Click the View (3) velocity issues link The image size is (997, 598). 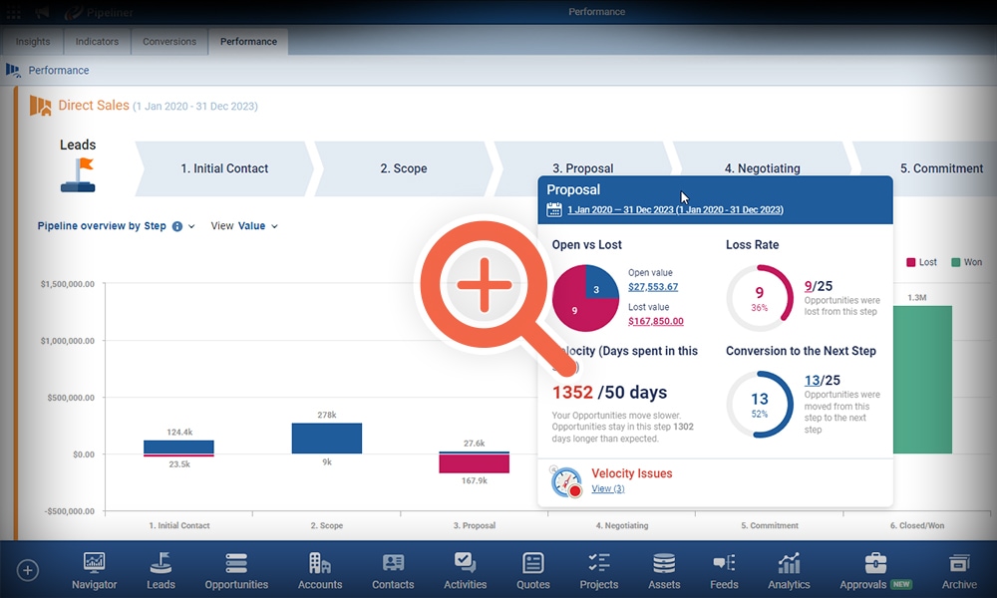(x=608, y=488)
